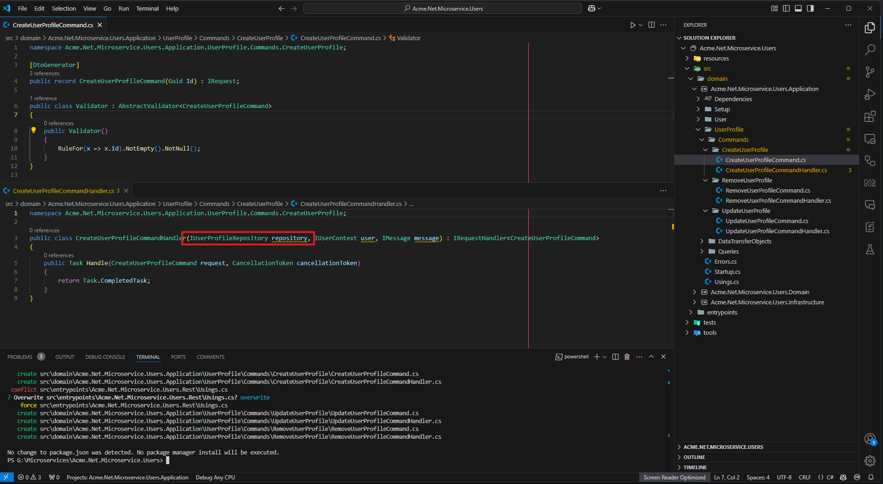Open More Actions for the top editor group
Image resolution: width=883 pixels, height=484 pixels.
click(x=663, y=25)
